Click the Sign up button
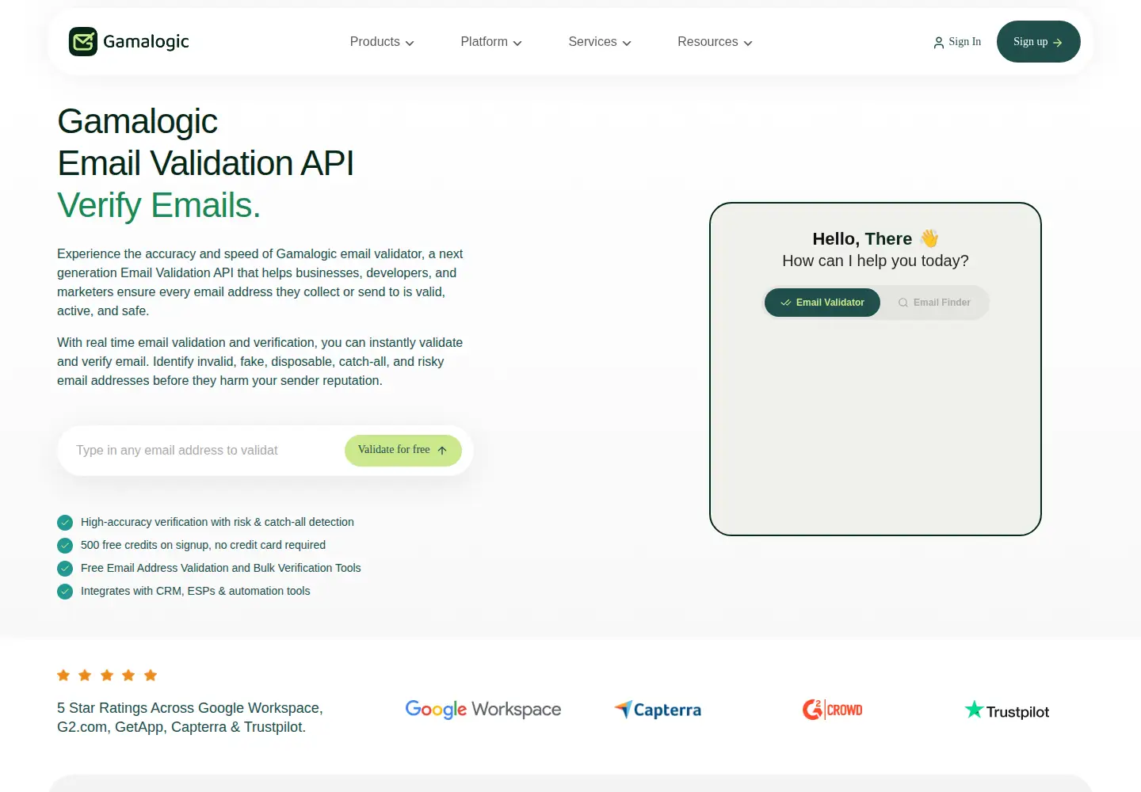 point(1039,42)
